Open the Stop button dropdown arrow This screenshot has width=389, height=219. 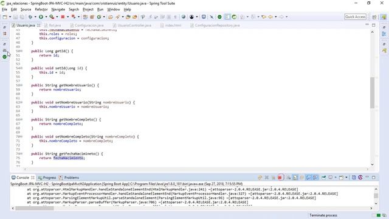(67, 17)
